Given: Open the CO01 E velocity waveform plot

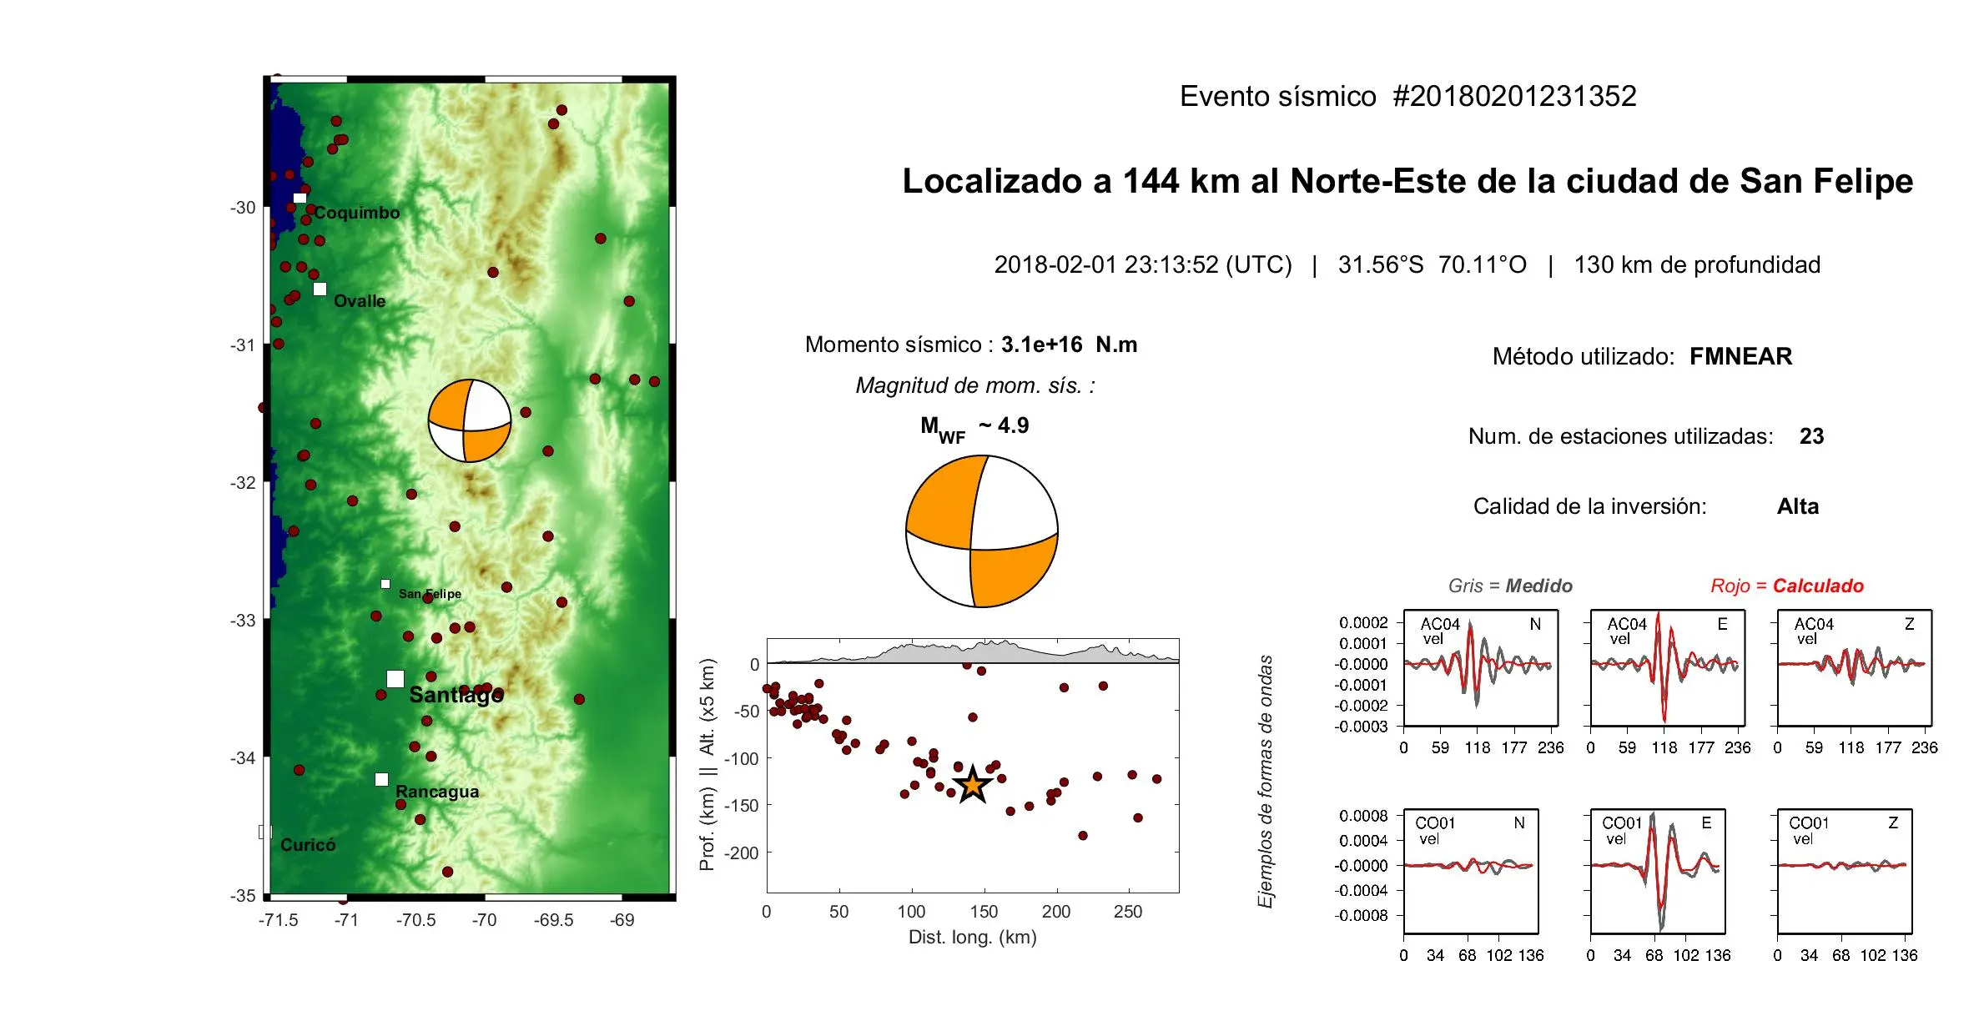Looking at the screenshot, I should point(1658,871).
